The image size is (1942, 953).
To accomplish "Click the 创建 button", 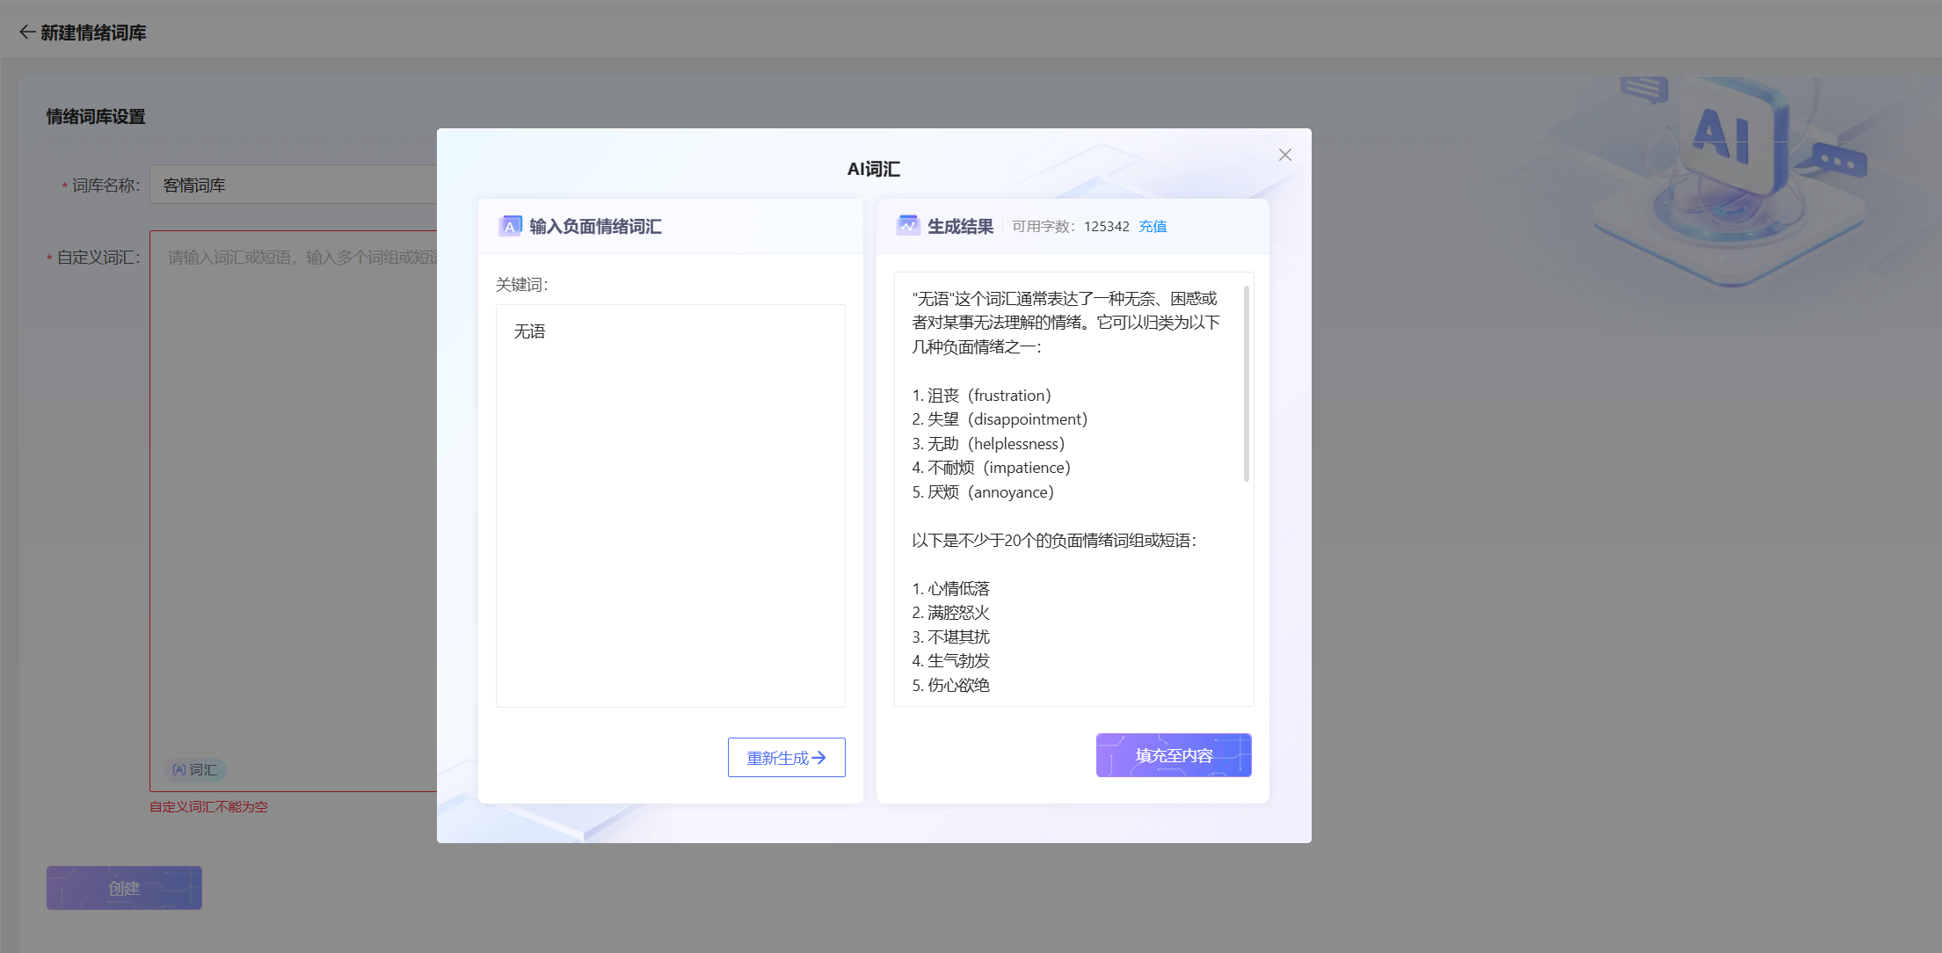I will click(124, 888).
